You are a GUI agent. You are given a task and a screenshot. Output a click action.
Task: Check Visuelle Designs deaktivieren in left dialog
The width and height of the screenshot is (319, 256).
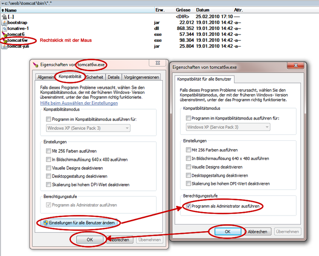[x=49, y=168]
